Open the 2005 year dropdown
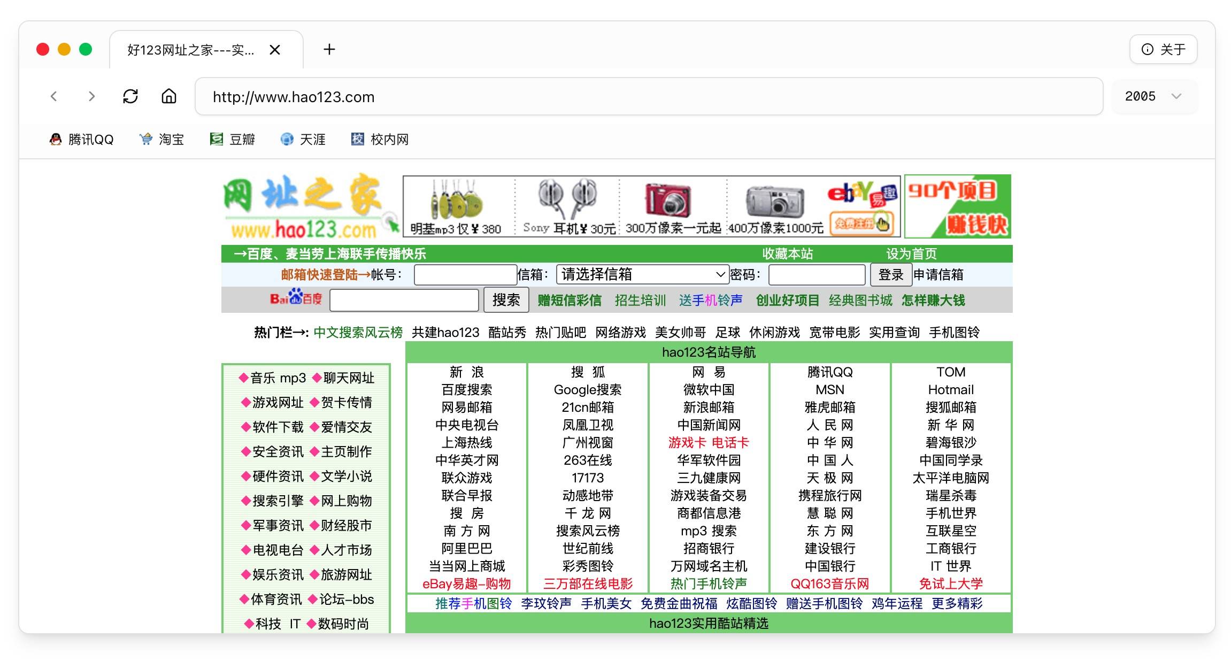The height and width of the screenshot is (661, 1231). tap(1155, 96)
